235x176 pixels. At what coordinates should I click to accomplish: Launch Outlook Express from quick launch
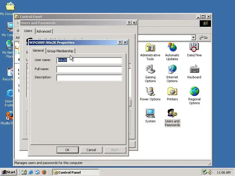(38, 172)
